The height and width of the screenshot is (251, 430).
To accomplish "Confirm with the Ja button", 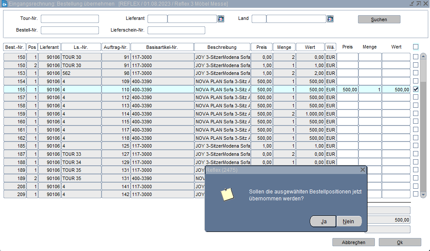I will pos(323,221).
